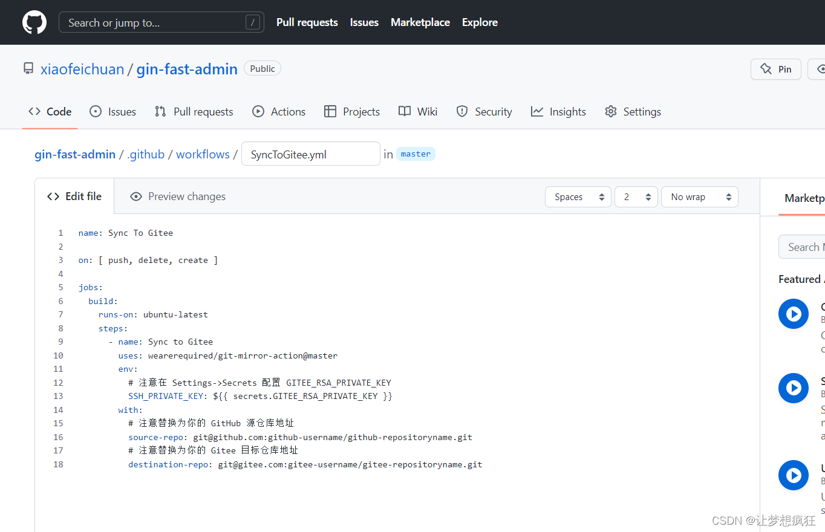This screenshot has width=825, height=532.
Task: Open indent mode Spaces dropdown
Action: point(578,197)
